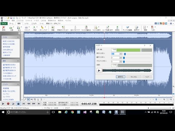This screenshot has width=175, height=131.
Task: Open the Regions (領域) dropdown arrow
Action: pyautogui.click(x=147, y=27)
